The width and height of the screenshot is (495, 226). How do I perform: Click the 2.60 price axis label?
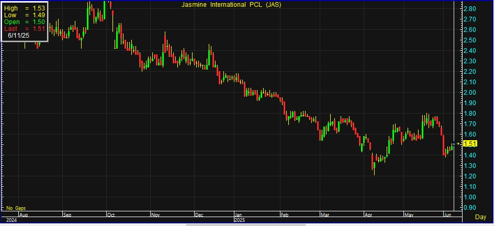click(470, 30)
